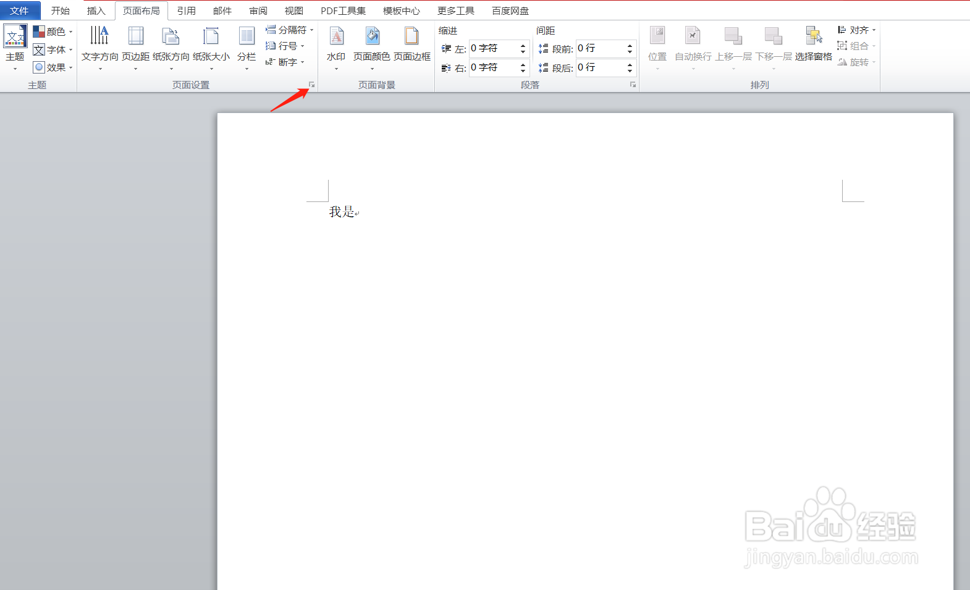Click the 水印 watermark icon

[x=336, y=36]
